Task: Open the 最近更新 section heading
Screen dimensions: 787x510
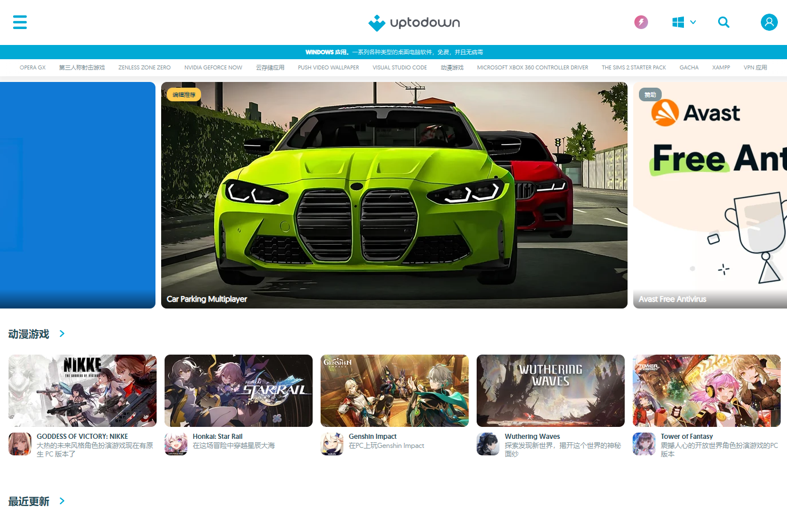Action: pos(29,501)
